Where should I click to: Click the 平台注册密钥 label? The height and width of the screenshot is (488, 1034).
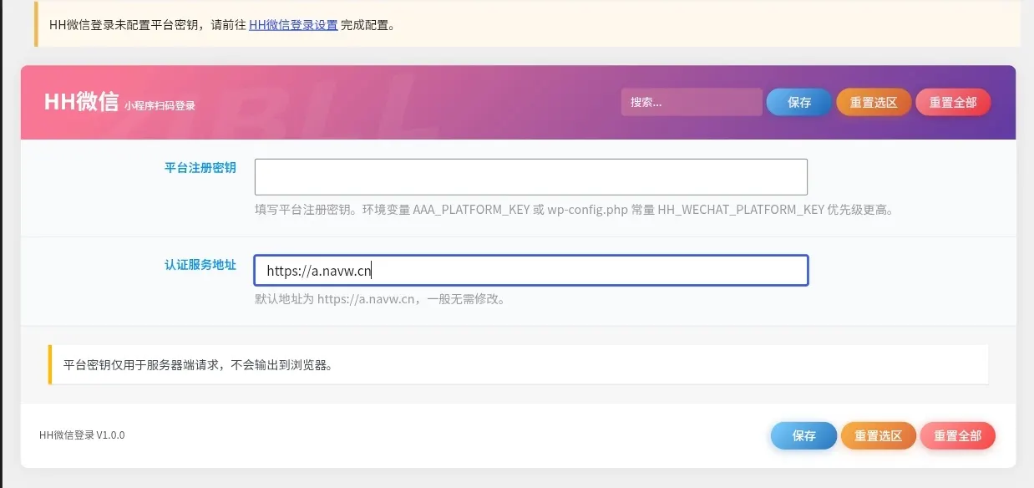200,168
